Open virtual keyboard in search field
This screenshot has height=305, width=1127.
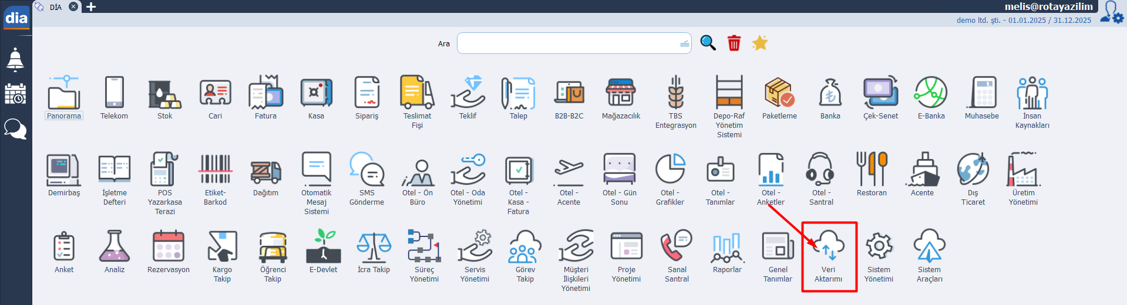684,43
